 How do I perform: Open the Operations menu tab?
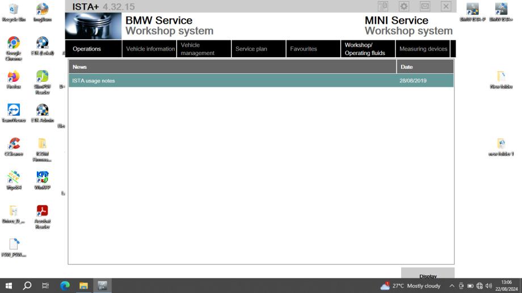pyautogui.click(x=94, y=49)
